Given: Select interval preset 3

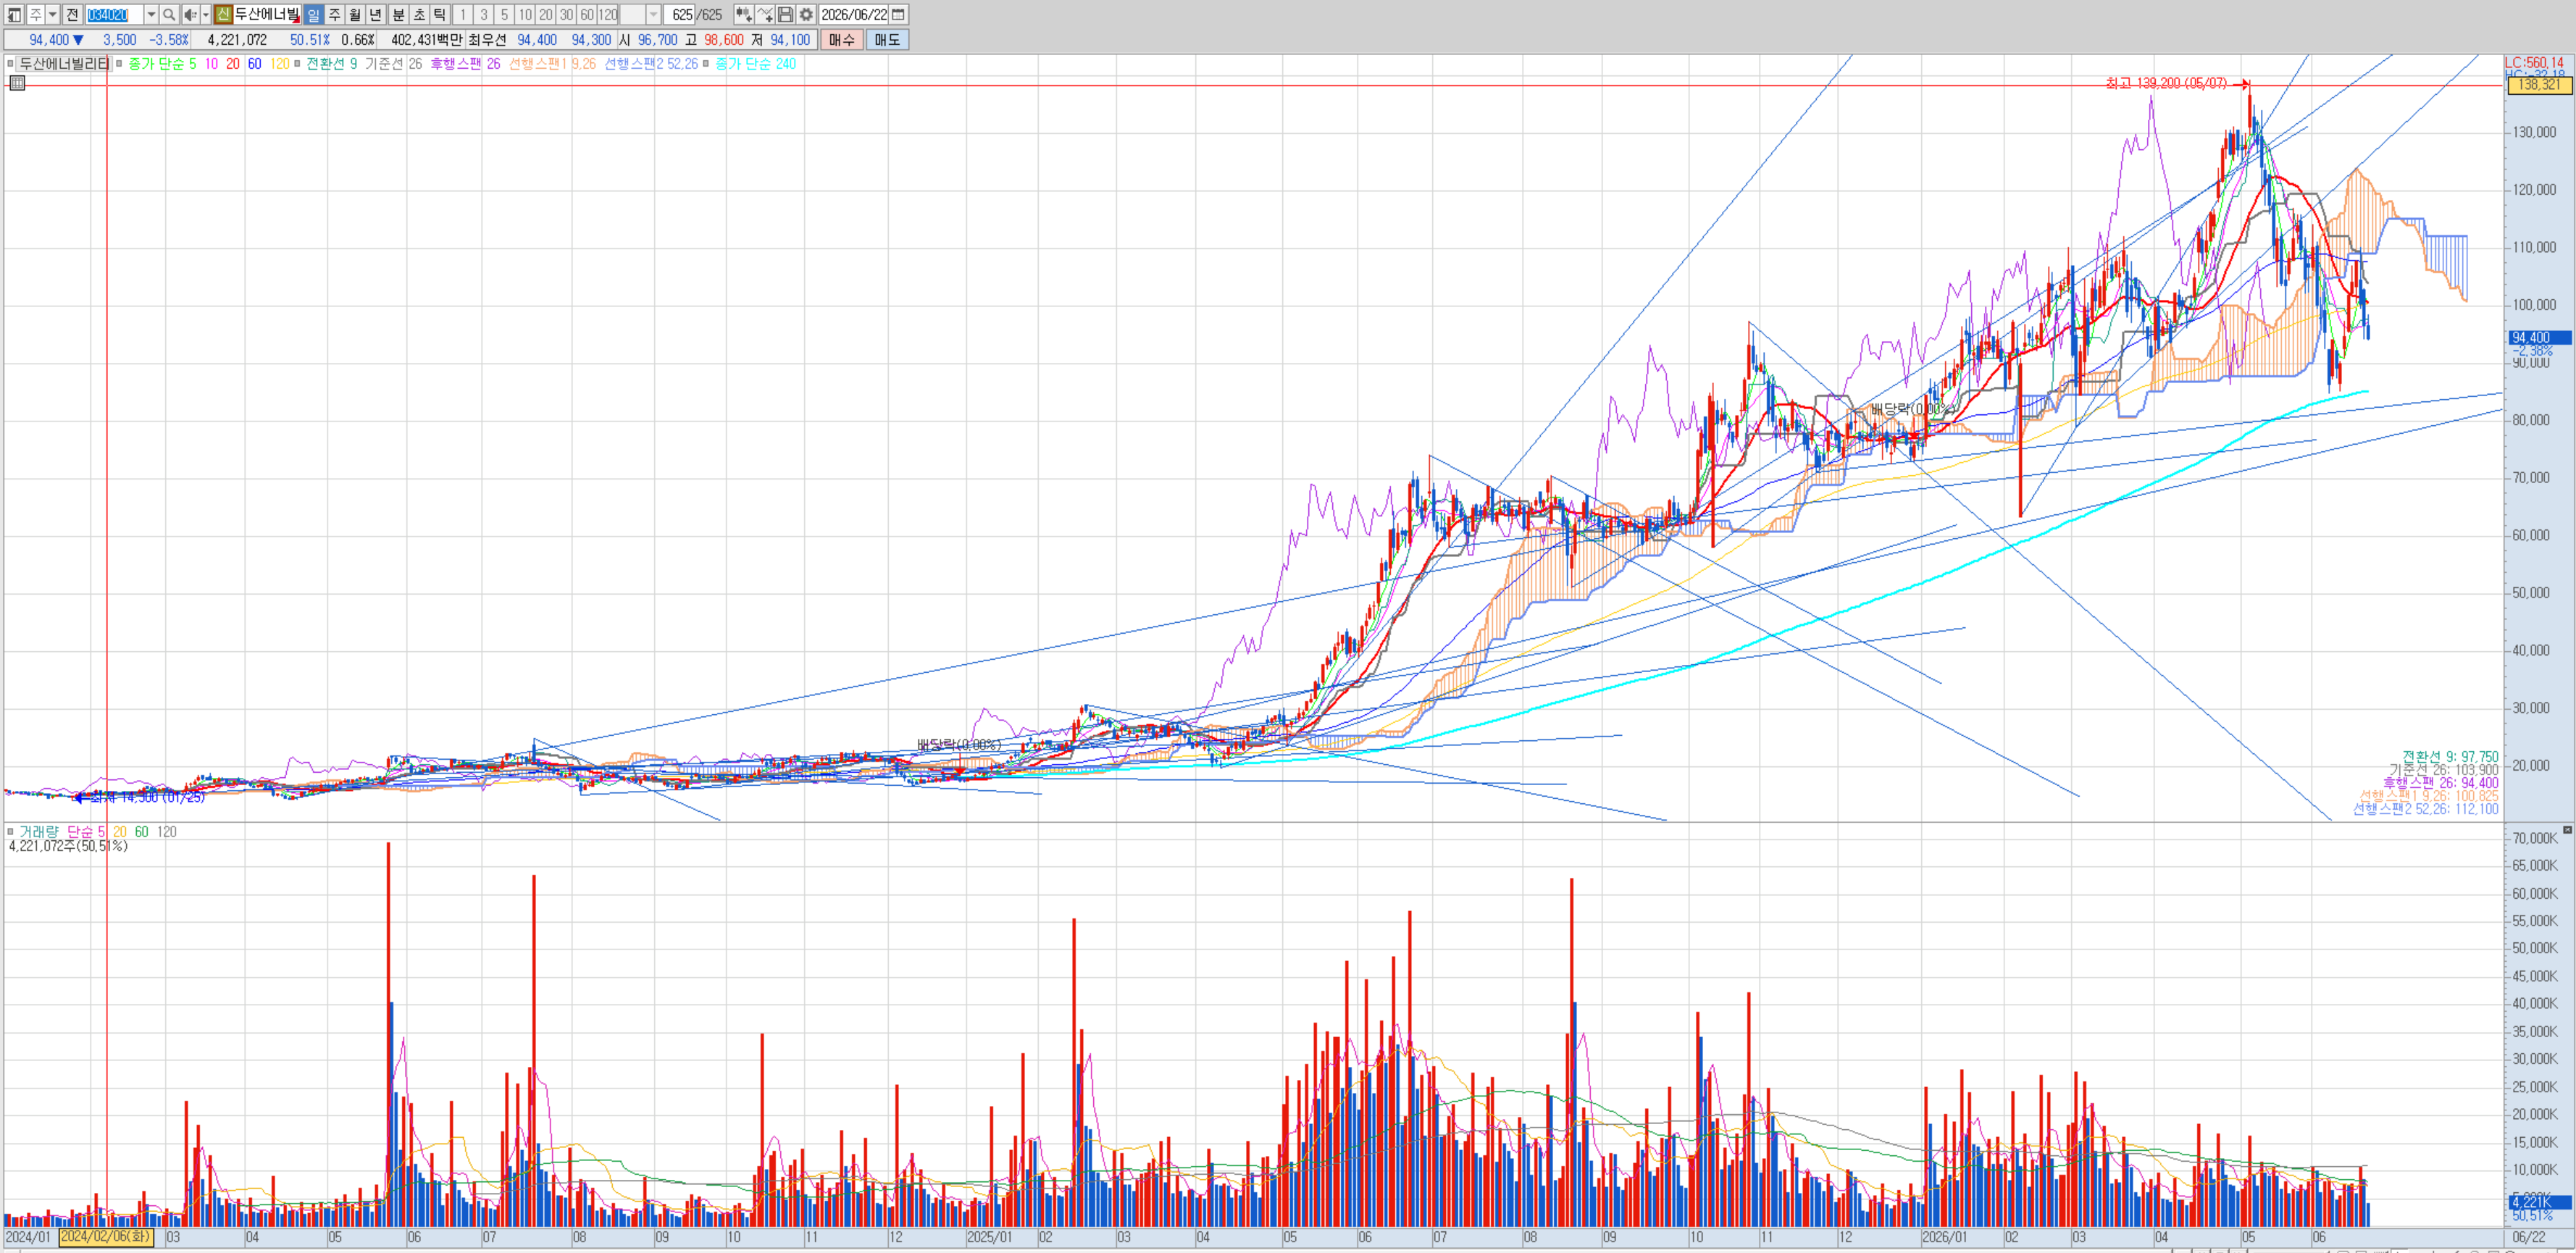Looking at the screenshot, I should click(484, 15).
